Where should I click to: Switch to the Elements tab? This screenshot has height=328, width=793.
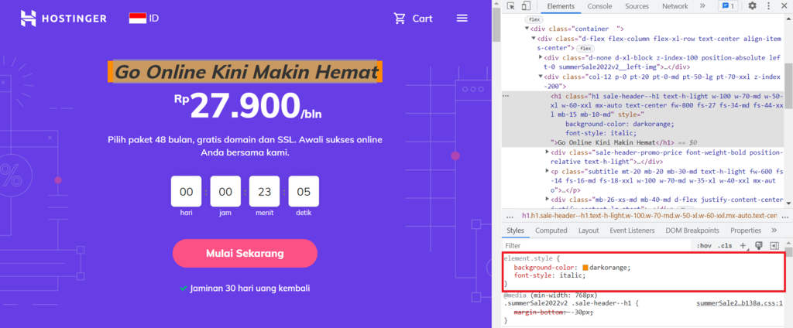[x=561, y=6]
